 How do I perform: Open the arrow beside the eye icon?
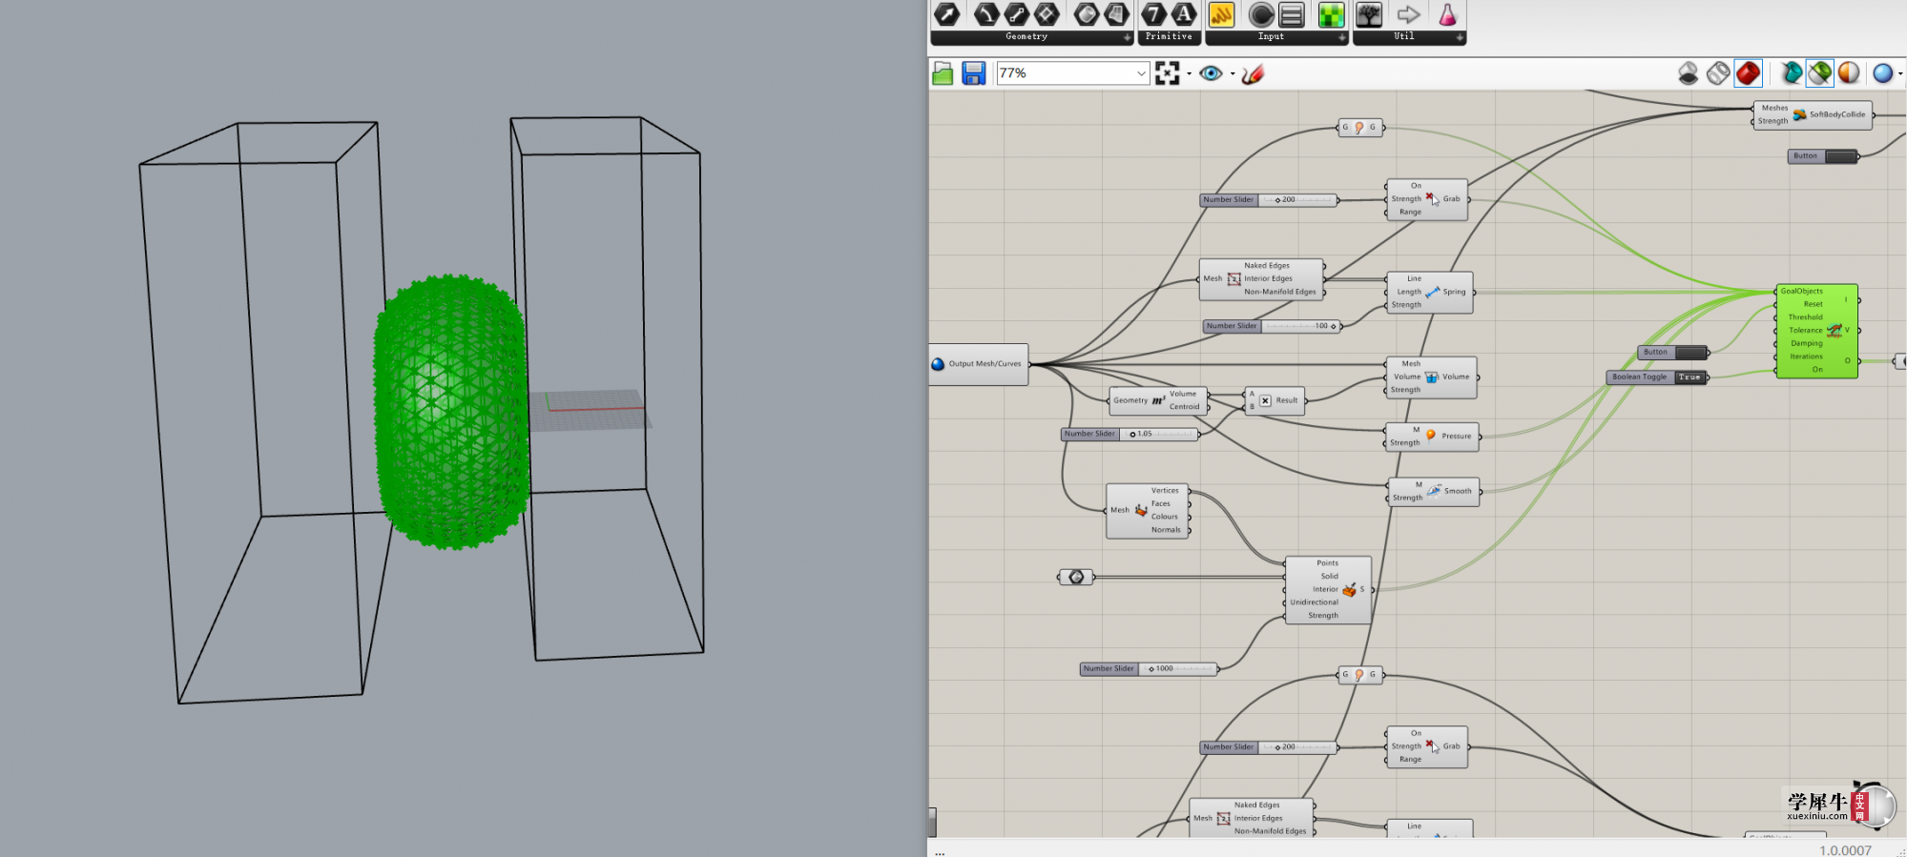1233,73
